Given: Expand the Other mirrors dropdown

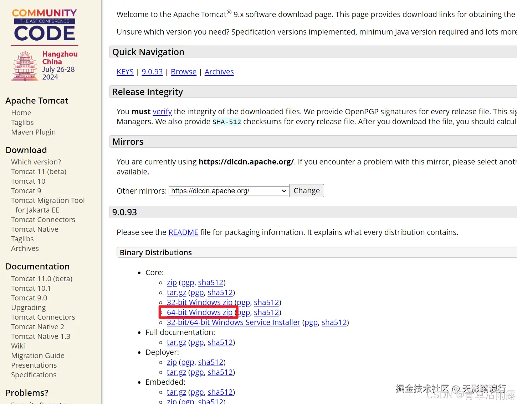Looking at the screenshot, I should 229,191.
